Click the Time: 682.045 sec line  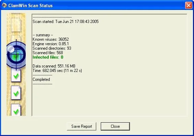57,71
